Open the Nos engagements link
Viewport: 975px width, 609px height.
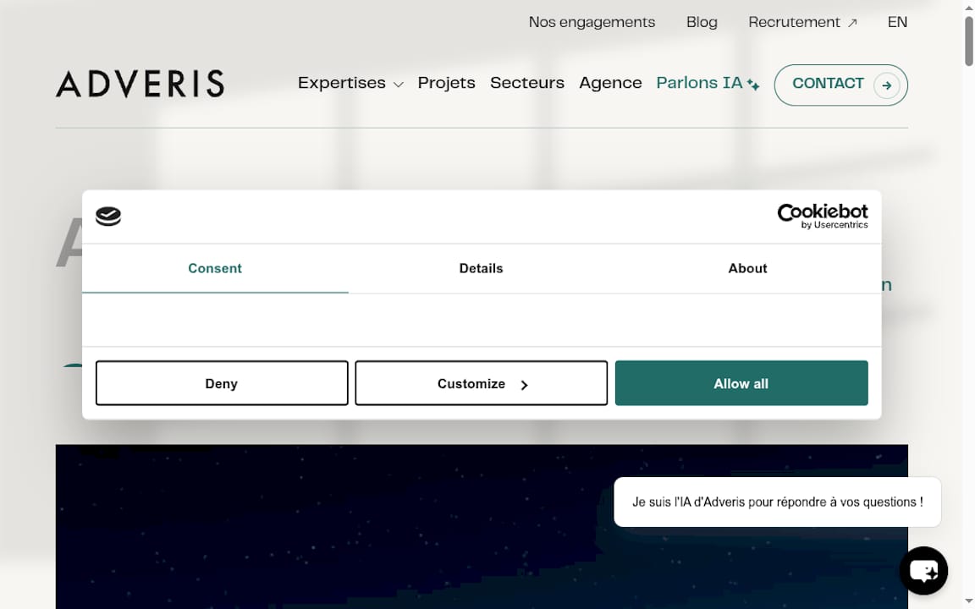click(x=592, y=22)
